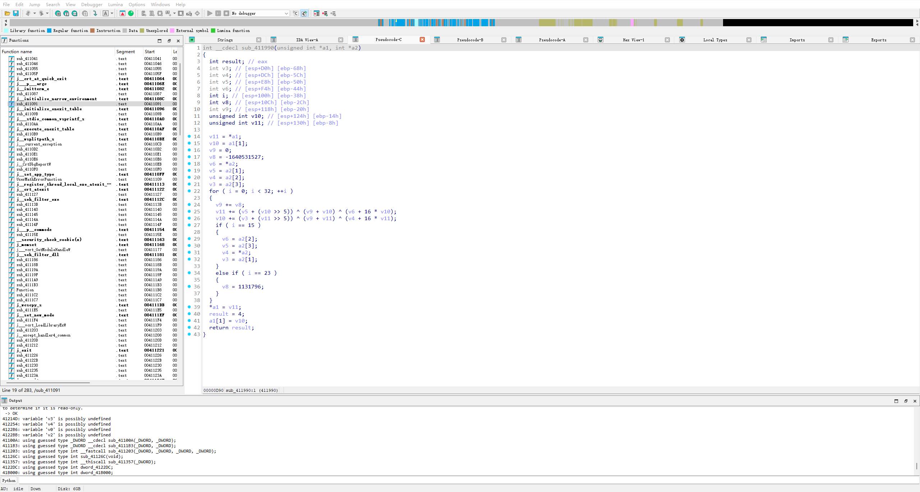This screenshot has width=920, height=492.
Task: Sort by the 'Function name' column header
Action: click(x=57, y=51)
